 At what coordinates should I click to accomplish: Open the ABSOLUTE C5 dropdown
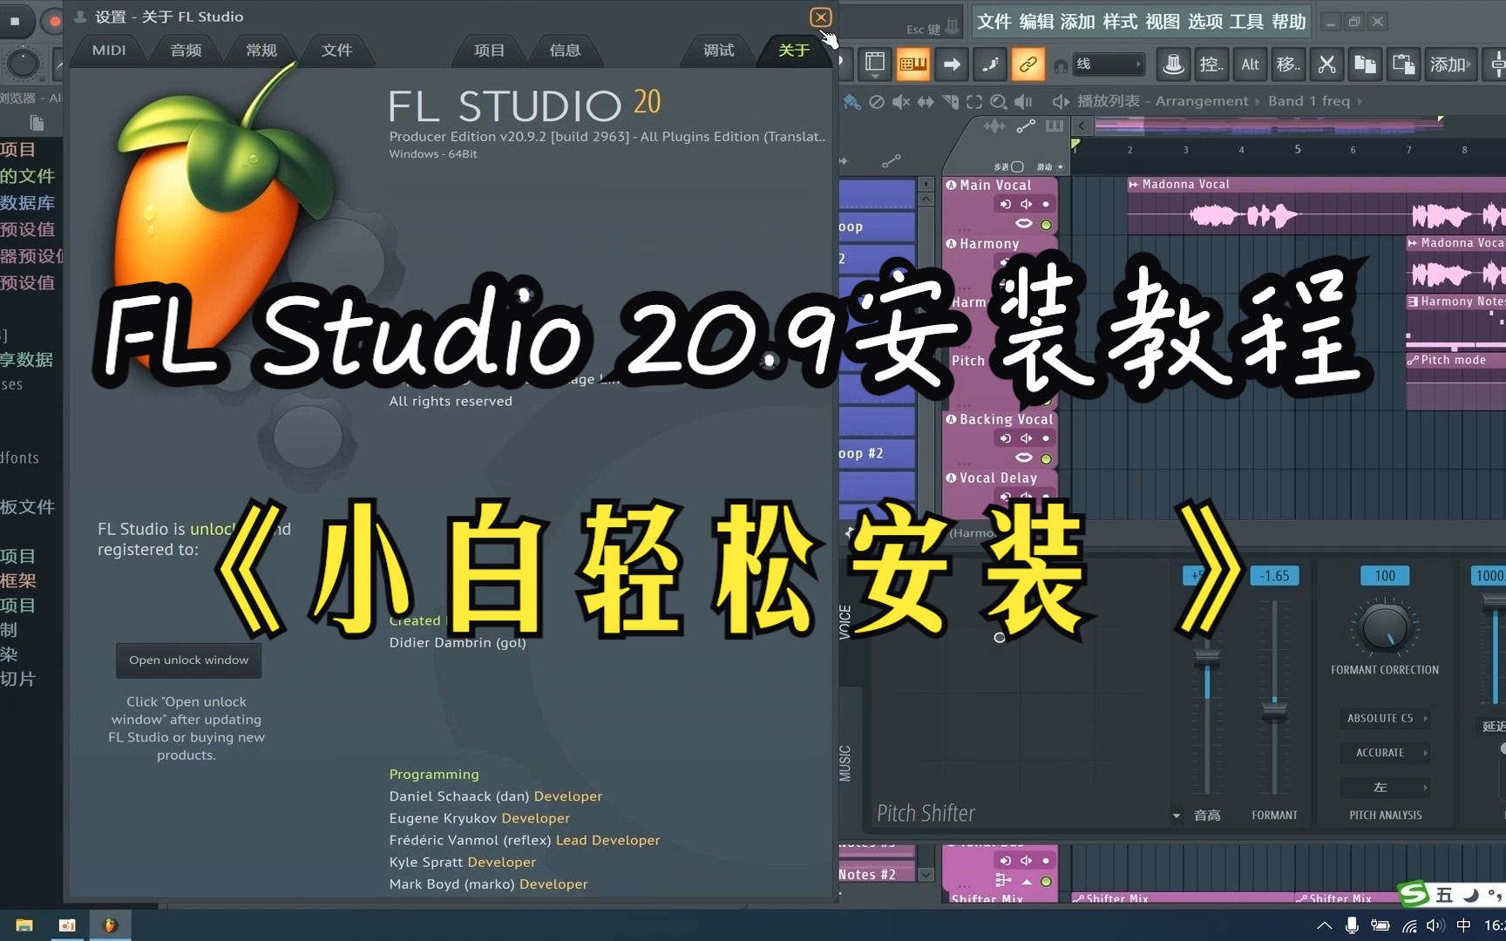click(x=1386, y=718)
